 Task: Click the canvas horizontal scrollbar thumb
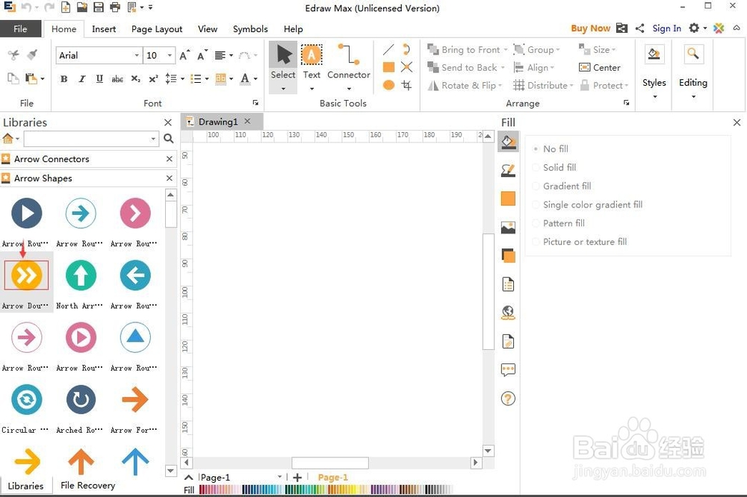coord(330,463)
